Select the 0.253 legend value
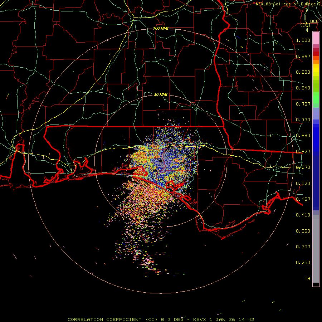 [303, 263]
